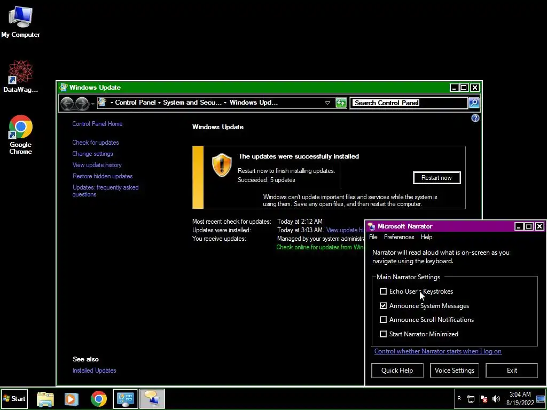Show hidden tray icons arrow
The image size is (547, 410).
point(459,398)
